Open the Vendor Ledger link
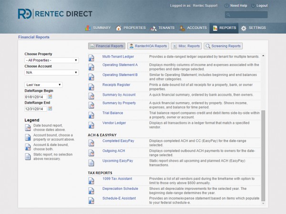Image resolution: width=286 pixels, height=214 pixels. (114, 123)
